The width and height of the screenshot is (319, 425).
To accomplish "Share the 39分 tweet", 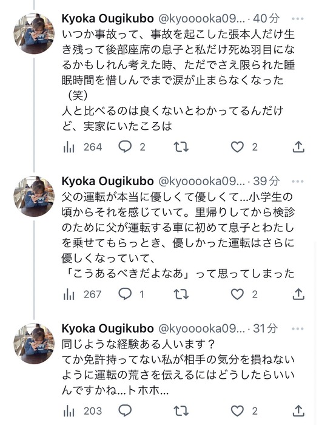I will (298, 294).
